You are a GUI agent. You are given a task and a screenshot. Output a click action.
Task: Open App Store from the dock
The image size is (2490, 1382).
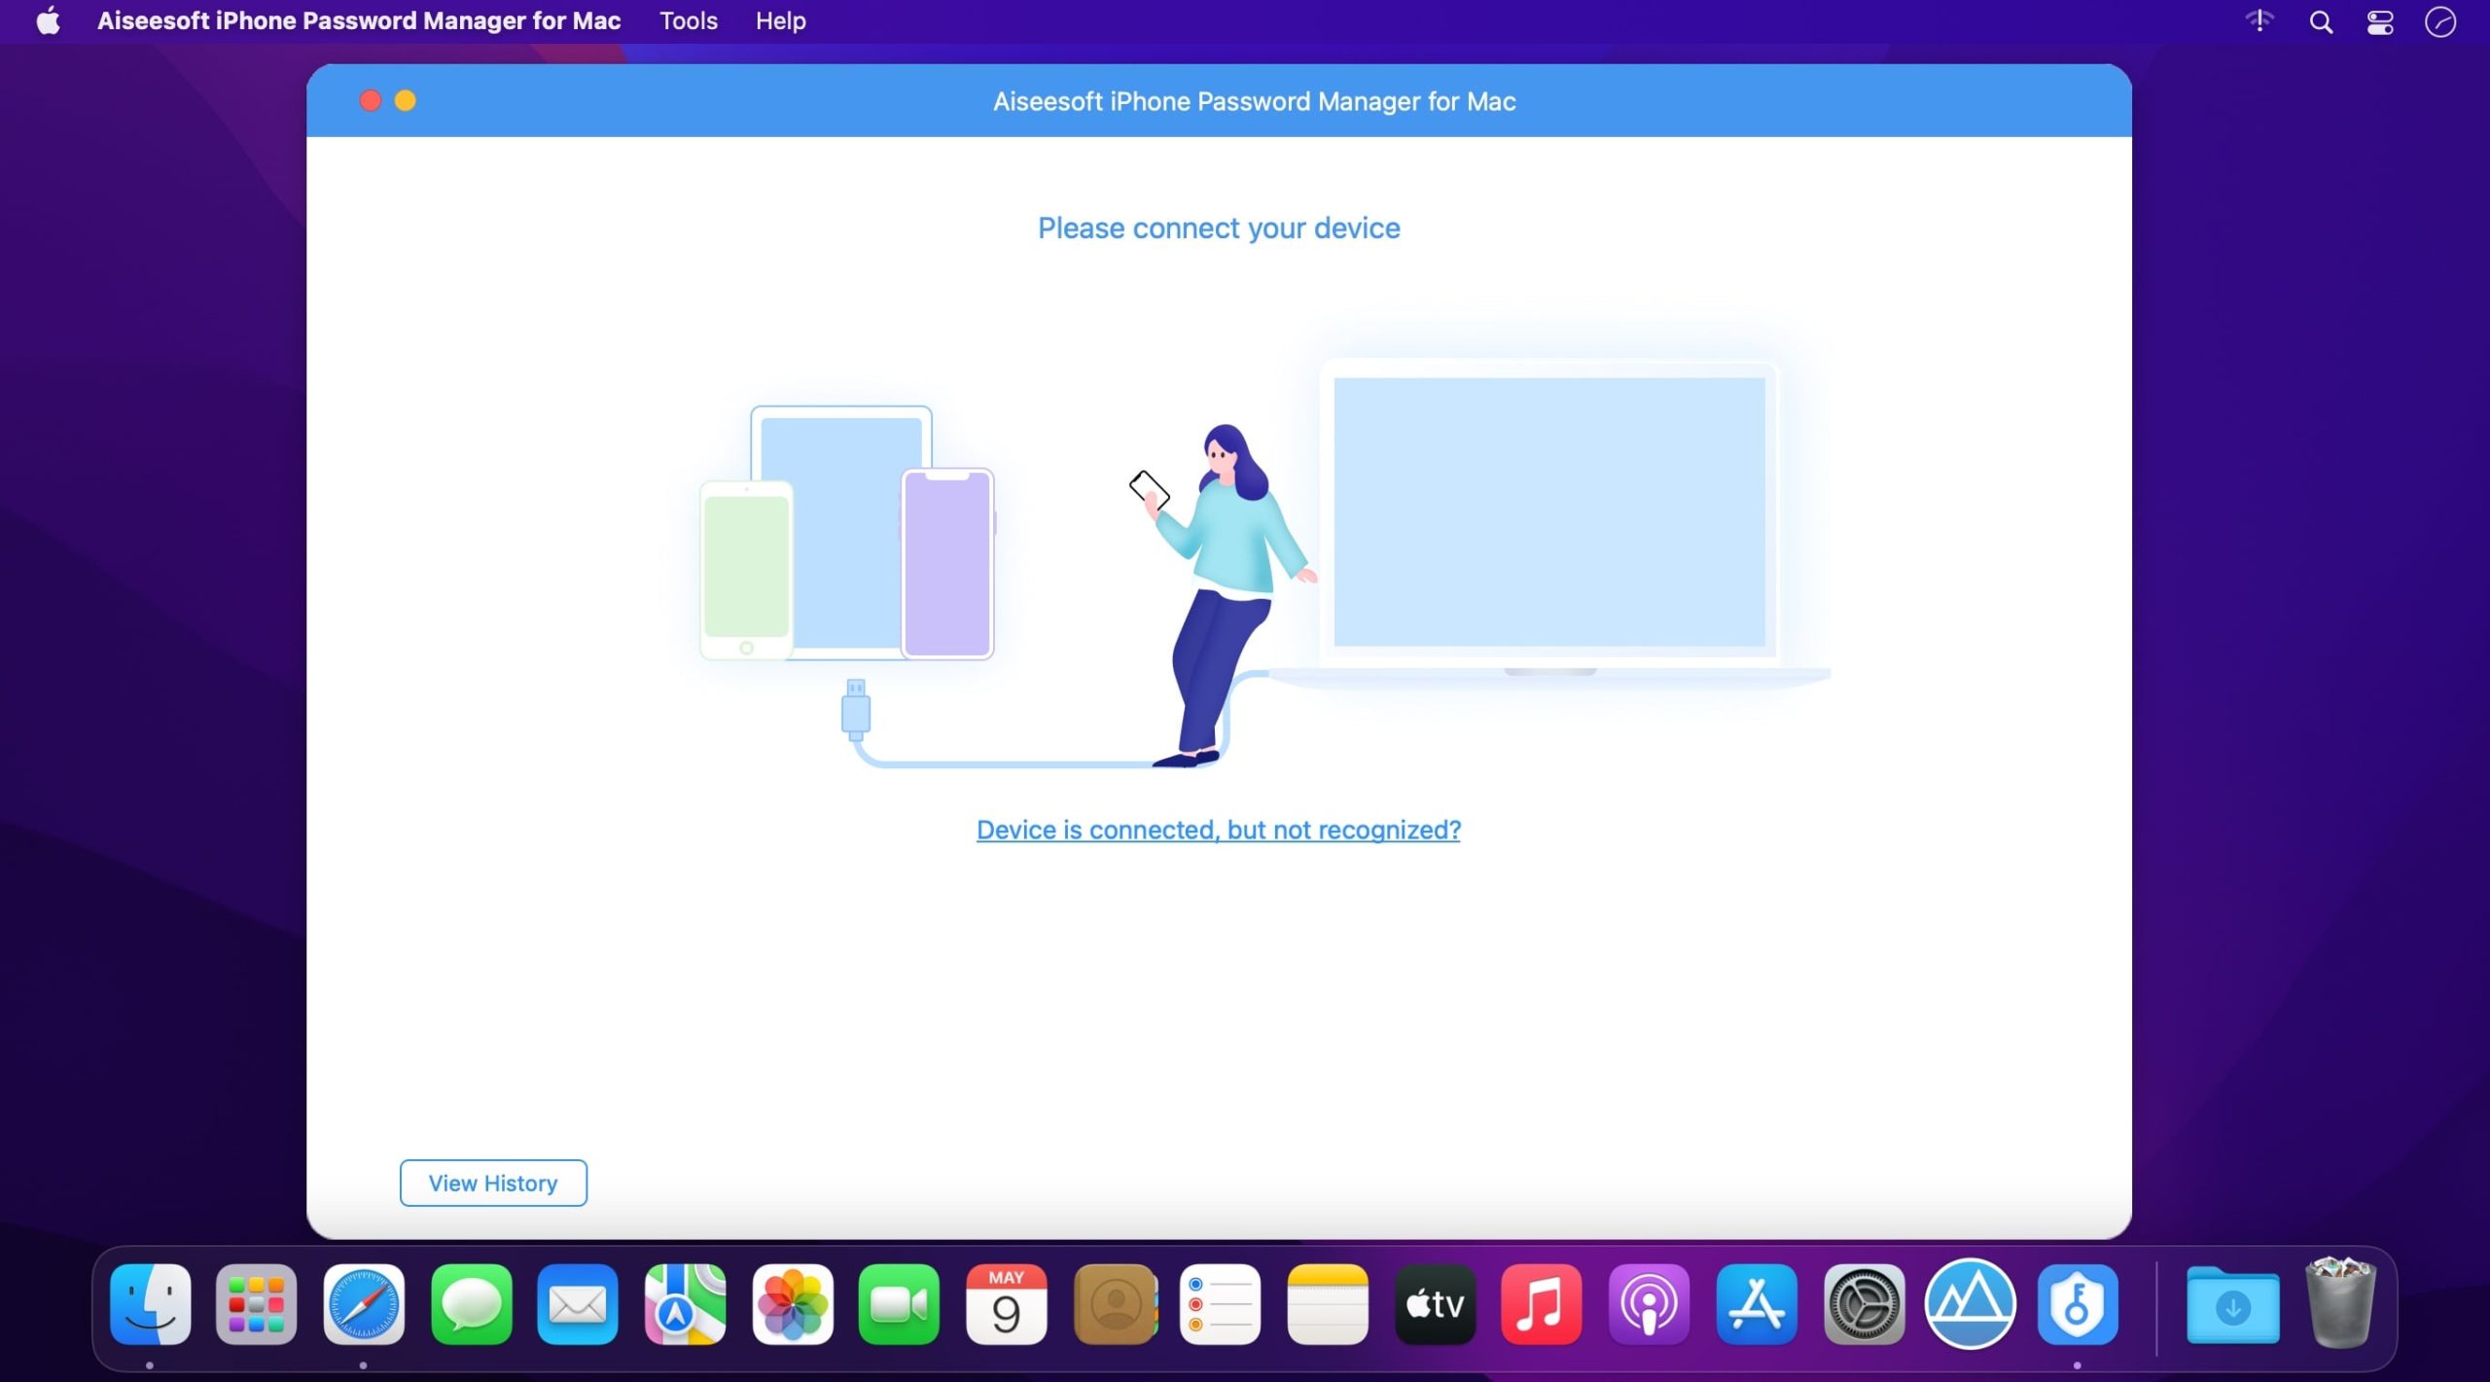(1757, 1307)
